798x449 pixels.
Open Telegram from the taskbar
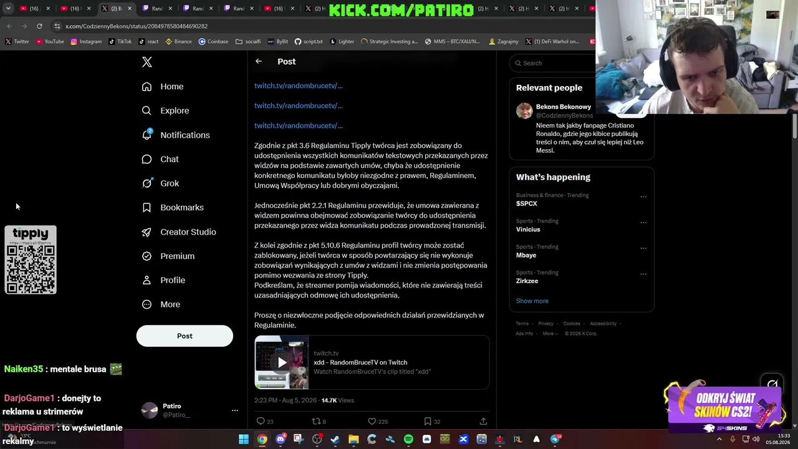tap(555, 440)
